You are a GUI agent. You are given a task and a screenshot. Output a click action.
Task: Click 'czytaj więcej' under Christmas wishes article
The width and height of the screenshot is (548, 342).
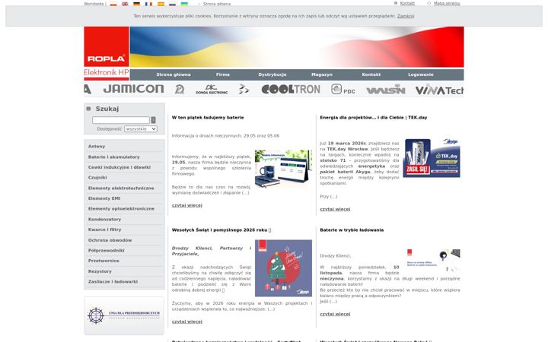click(187, 321)
